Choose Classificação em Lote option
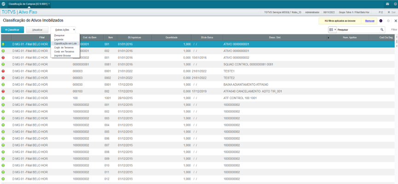398x184 pixels. pos(65,44)
